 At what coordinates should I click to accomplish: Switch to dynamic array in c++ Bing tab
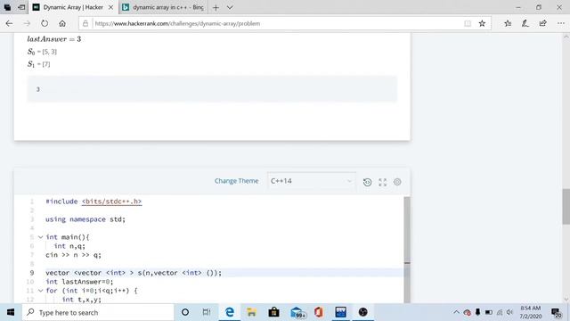click(164, 7)
